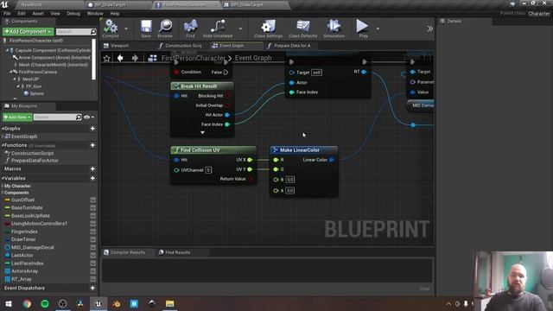Open Spotify from the taskbar
Image resolution: width=553 pixels, height=311 pixels.
click(x=45, y=303)
